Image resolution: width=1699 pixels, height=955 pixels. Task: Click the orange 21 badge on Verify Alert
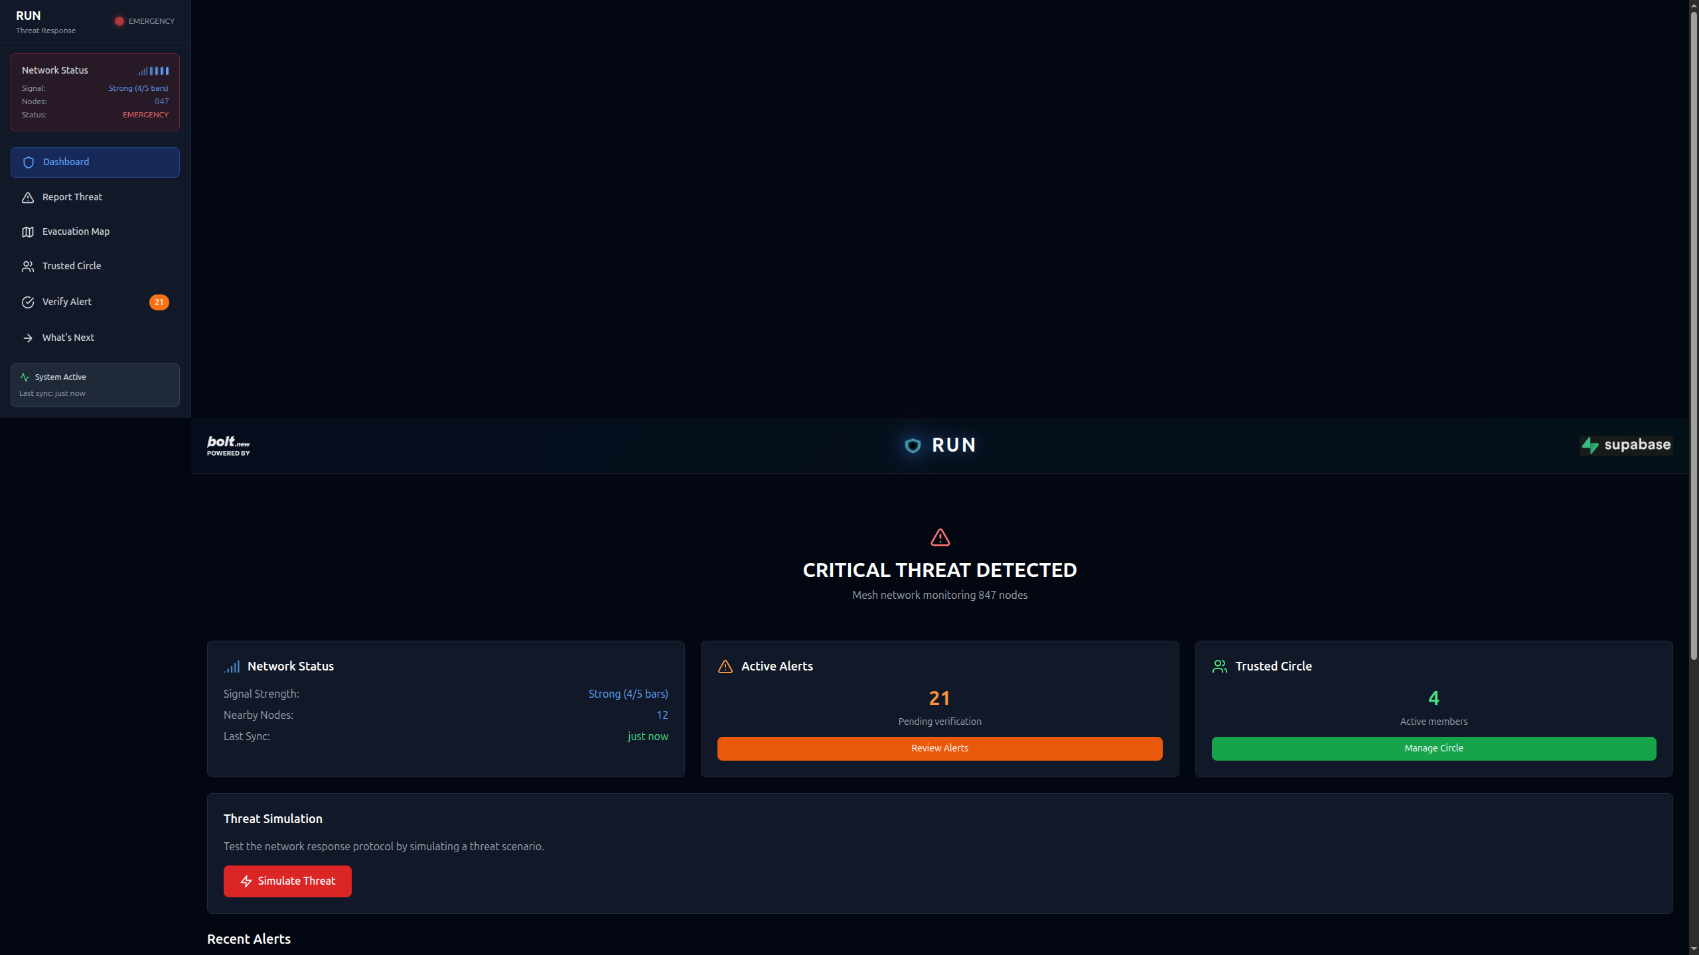(x=159, y=302)
